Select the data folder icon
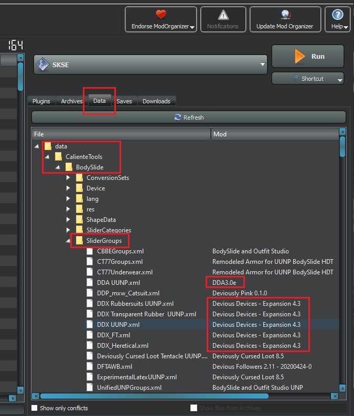 pyautogui.click(x=48, y=146)
